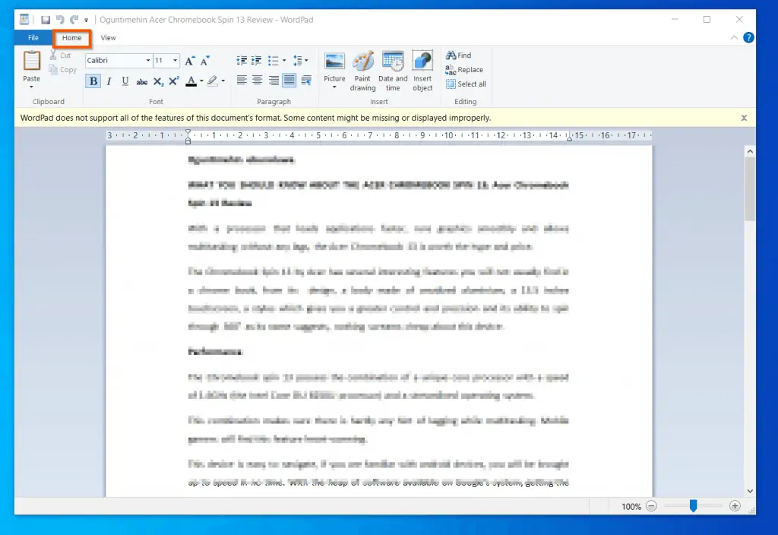Viewport: 778px width, 535px height.
Task: Customize Quick Access Toolbar dropdown
Action: tap(86, 21)
